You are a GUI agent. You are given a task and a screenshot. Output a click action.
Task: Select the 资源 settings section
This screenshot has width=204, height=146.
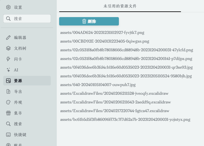coord(27,81)
